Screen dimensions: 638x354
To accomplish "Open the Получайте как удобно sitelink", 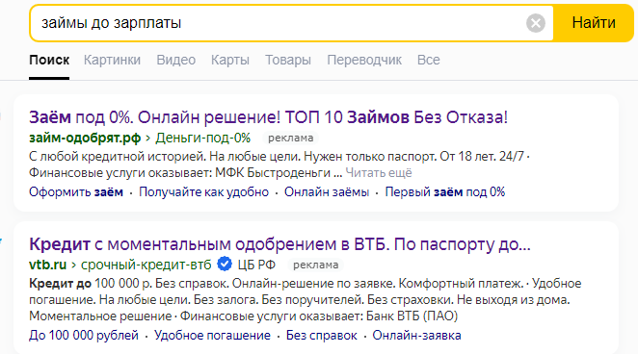I will point(204,191).
